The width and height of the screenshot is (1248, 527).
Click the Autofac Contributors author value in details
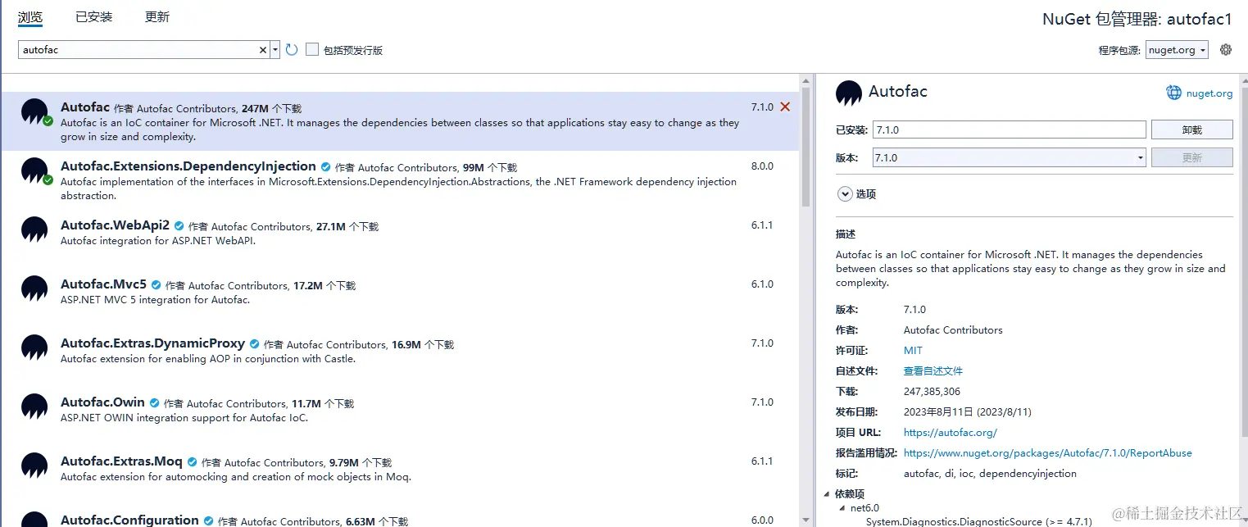pyautogui.click(x=953, y=330)
